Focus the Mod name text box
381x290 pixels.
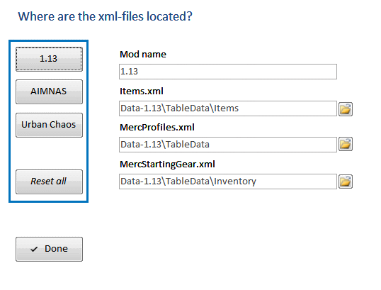click(227, 72)
